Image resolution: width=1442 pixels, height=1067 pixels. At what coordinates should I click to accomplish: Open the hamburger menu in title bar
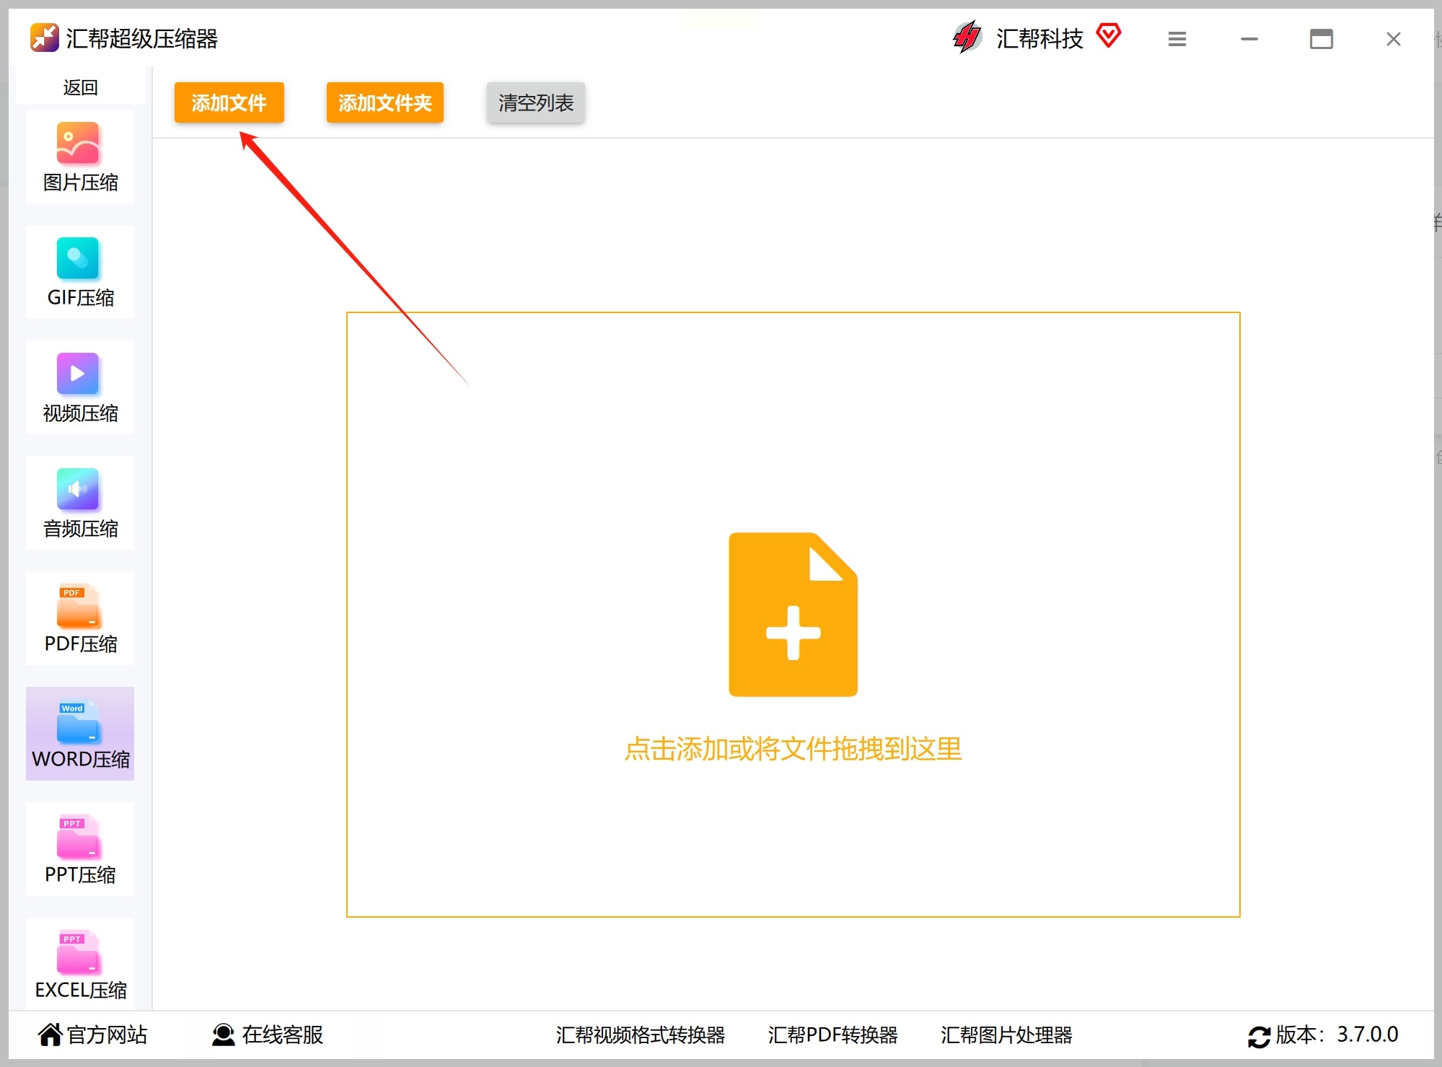(1177, 39)
